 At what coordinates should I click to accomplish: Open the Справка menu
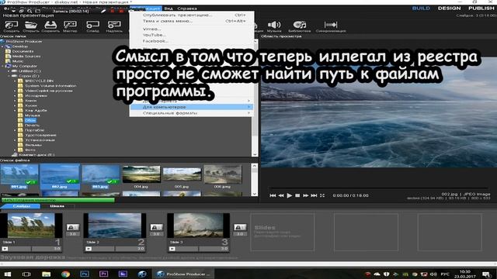pyautogui.click(x=187, y=9)
